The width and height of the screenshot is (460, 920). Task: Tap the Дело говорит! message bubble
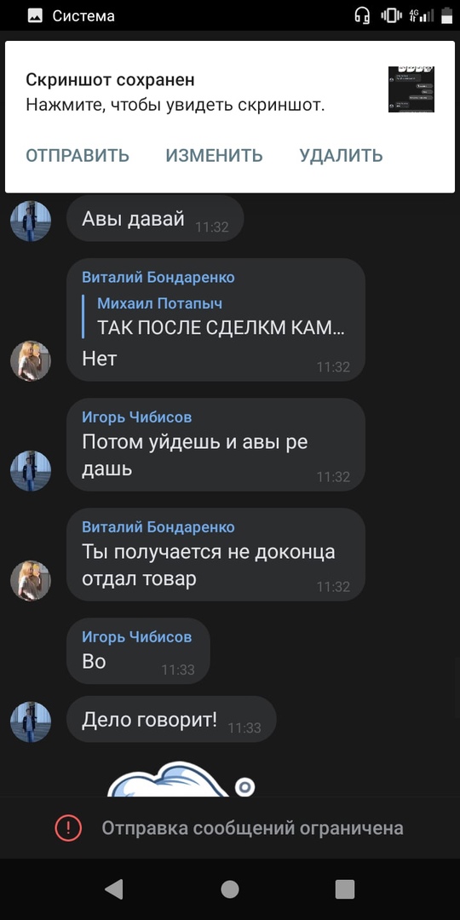pos(171,719)
